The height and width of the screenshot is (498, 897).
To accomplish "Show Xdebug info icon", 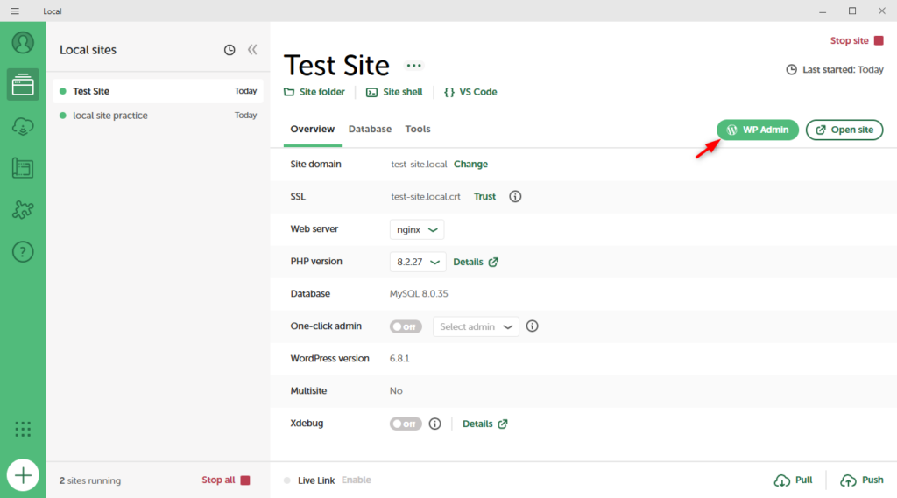I will click(x=434, y=424).
